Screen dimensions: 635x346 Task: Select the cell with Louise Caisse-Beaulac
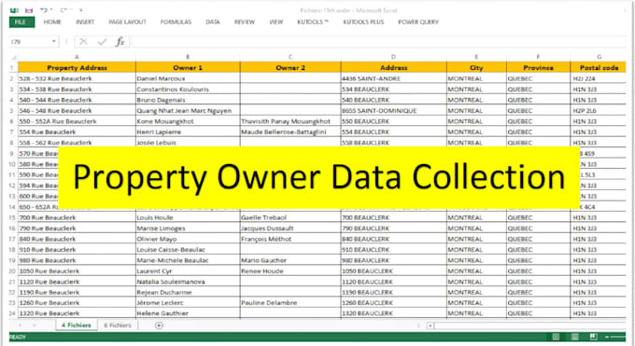(x=188, y=250)
